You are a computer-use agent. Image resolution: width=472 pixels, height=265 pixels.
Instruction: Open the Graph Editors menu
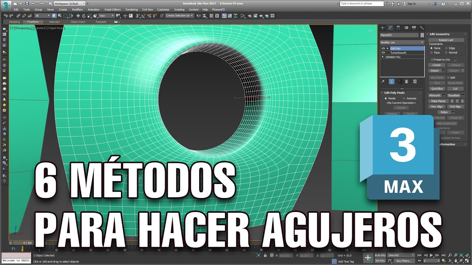tap(112, 10)
